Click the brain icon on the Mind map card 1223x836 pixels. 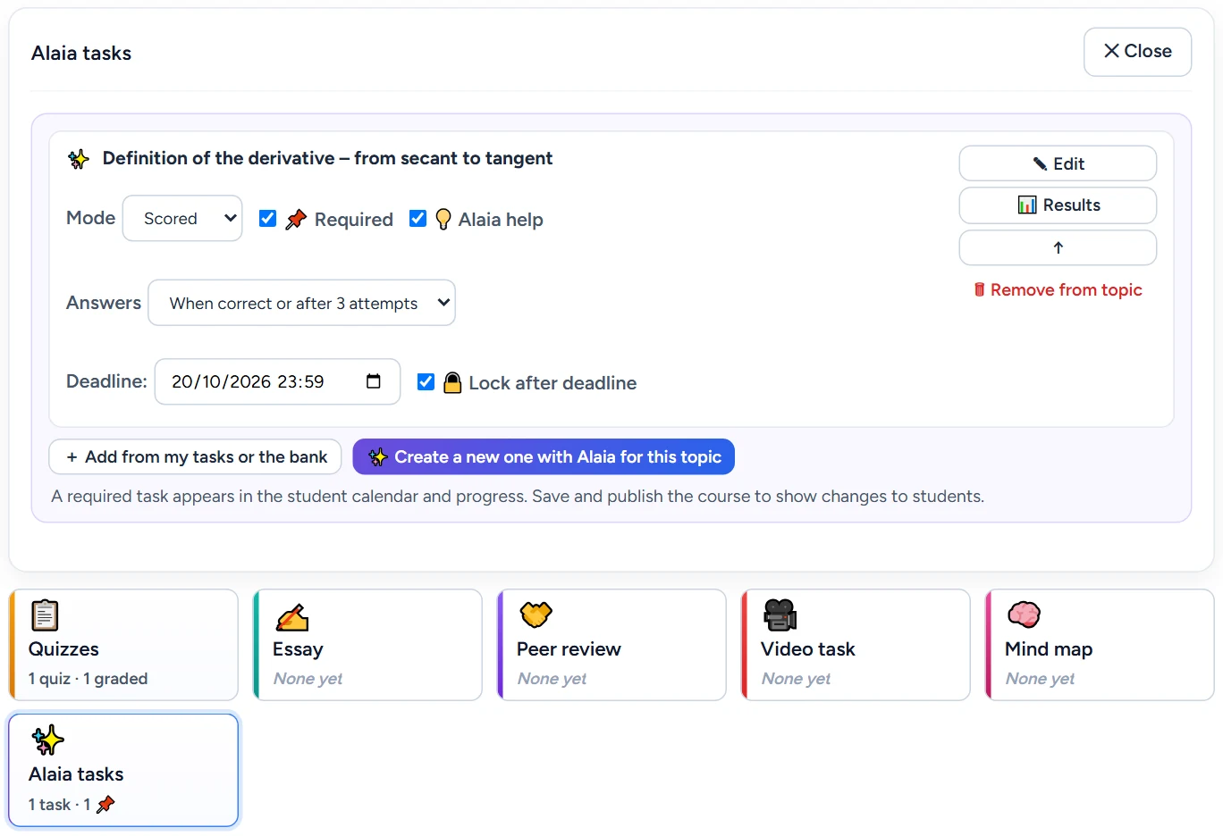click(x=1024, y=614)
